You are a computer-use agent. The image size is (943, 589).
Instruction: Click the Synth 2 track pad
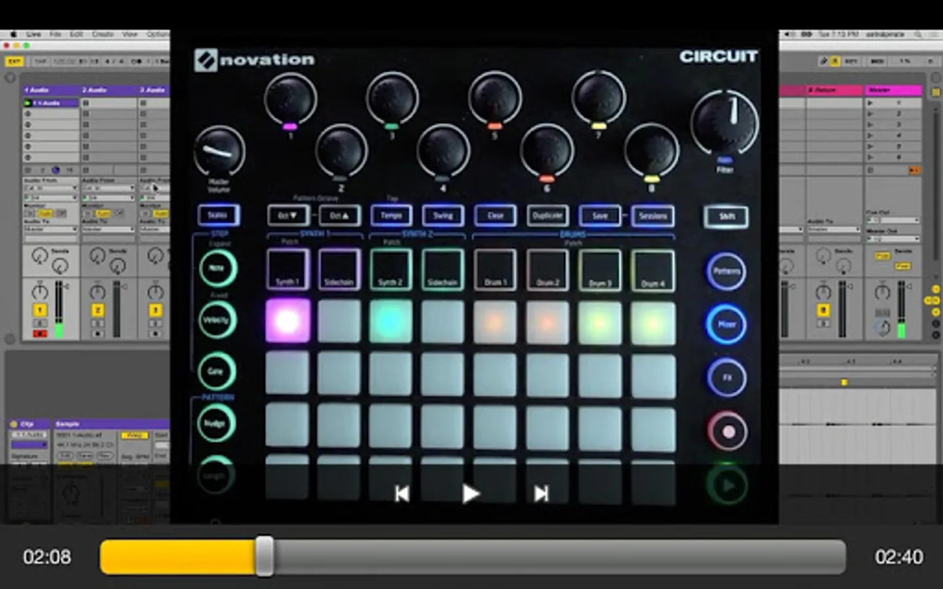(391, 269)
